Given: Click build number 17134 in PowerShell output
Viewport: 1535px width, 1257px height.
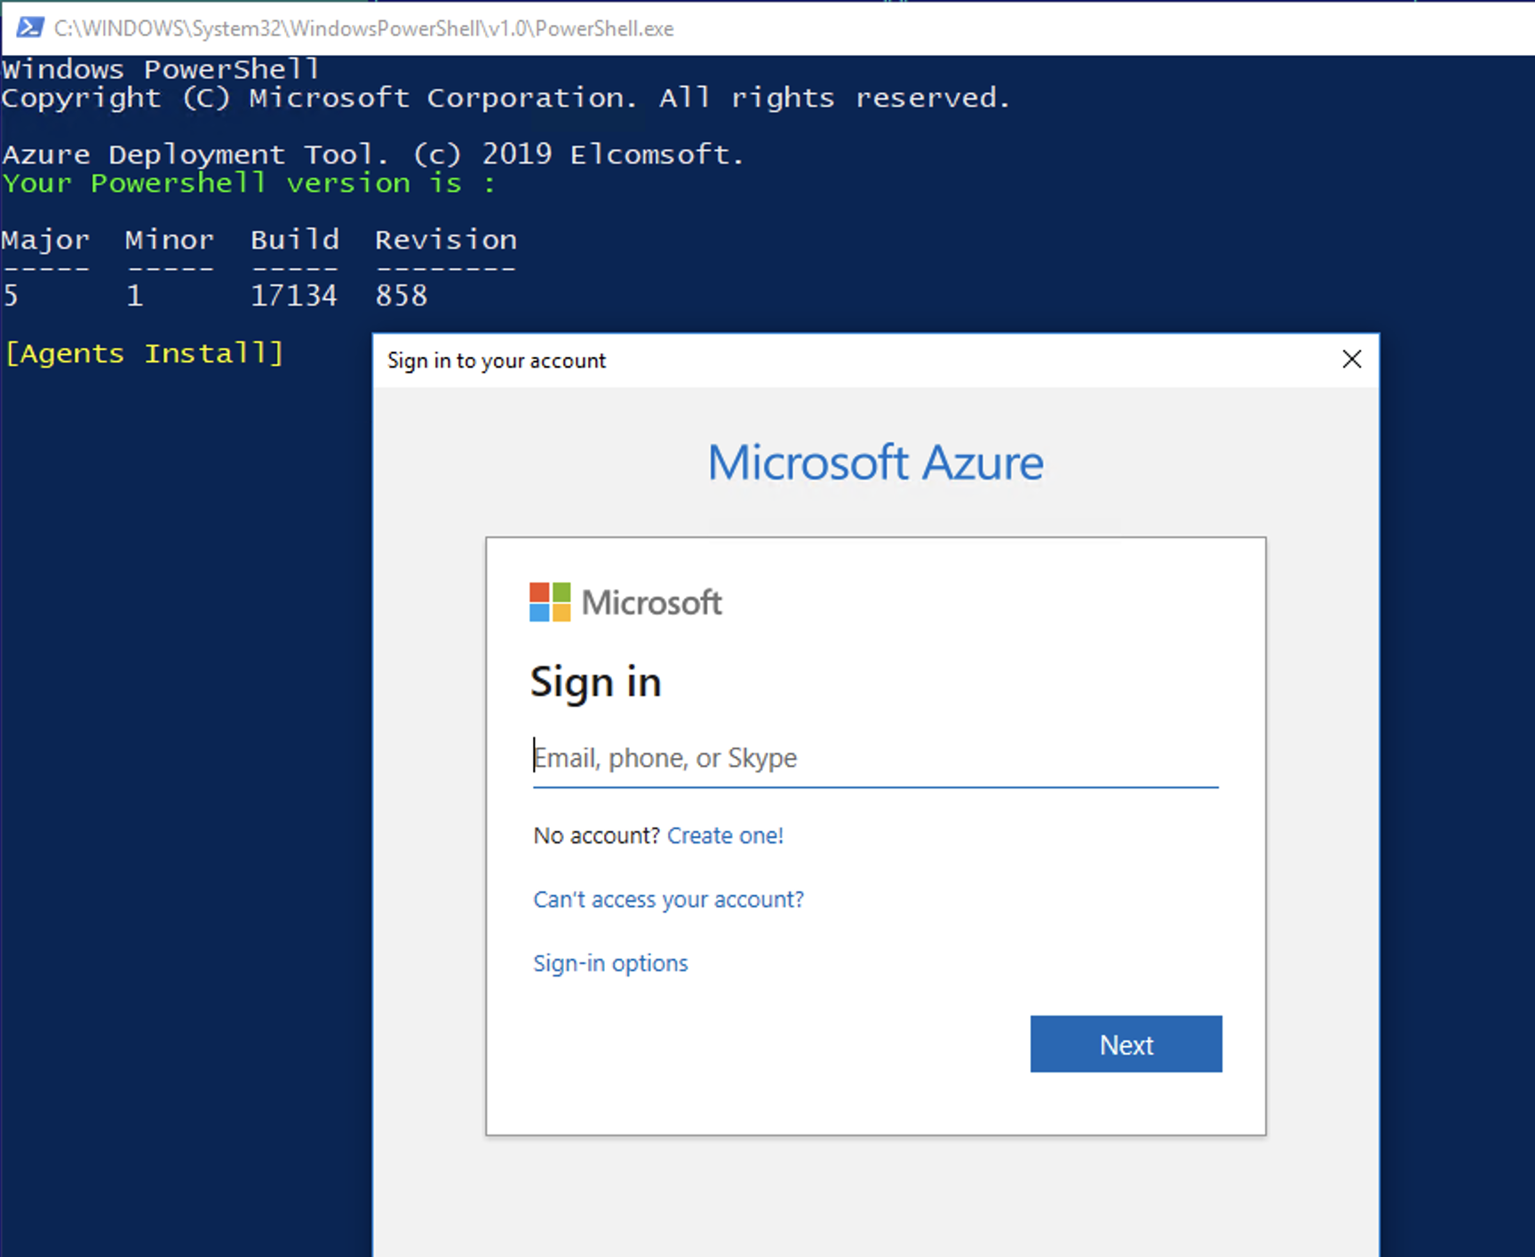Looking at the screenshot, I should point(294,296).
